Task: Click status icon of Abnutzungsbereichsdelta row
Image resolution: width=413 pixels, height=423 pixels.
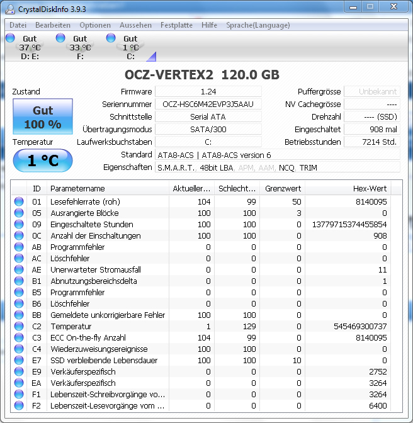Action: point(19,281)
